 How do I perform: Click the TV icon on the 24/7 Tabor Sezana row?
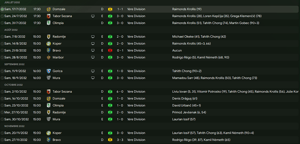coord(93,16)
